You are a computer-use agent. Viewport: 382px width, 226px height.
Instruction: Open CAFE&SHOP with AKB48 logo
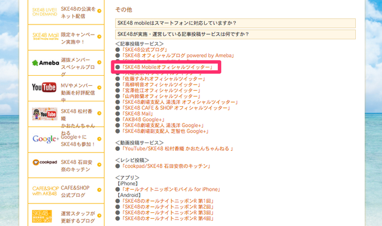[x=45, y=191]
